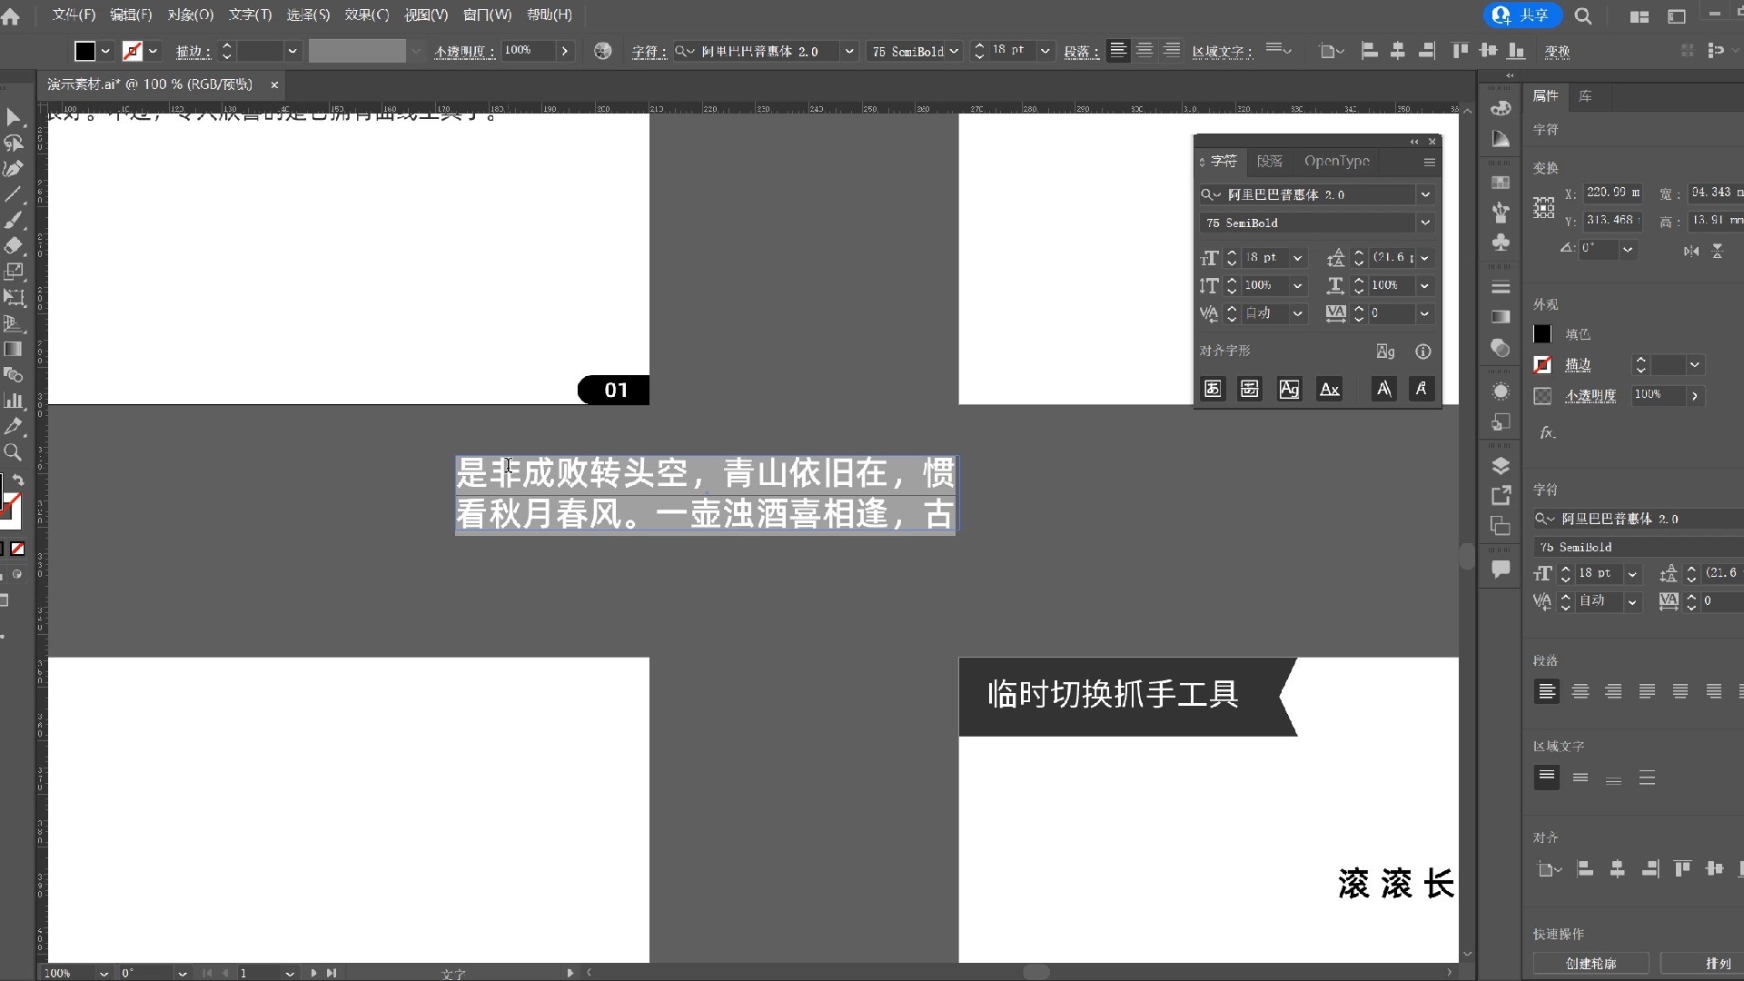Toggle center paragraph alignment in the 段落 section
Image resolution: width=1744 pixels, height=981 pixels.
click(x=1580, y=691)
